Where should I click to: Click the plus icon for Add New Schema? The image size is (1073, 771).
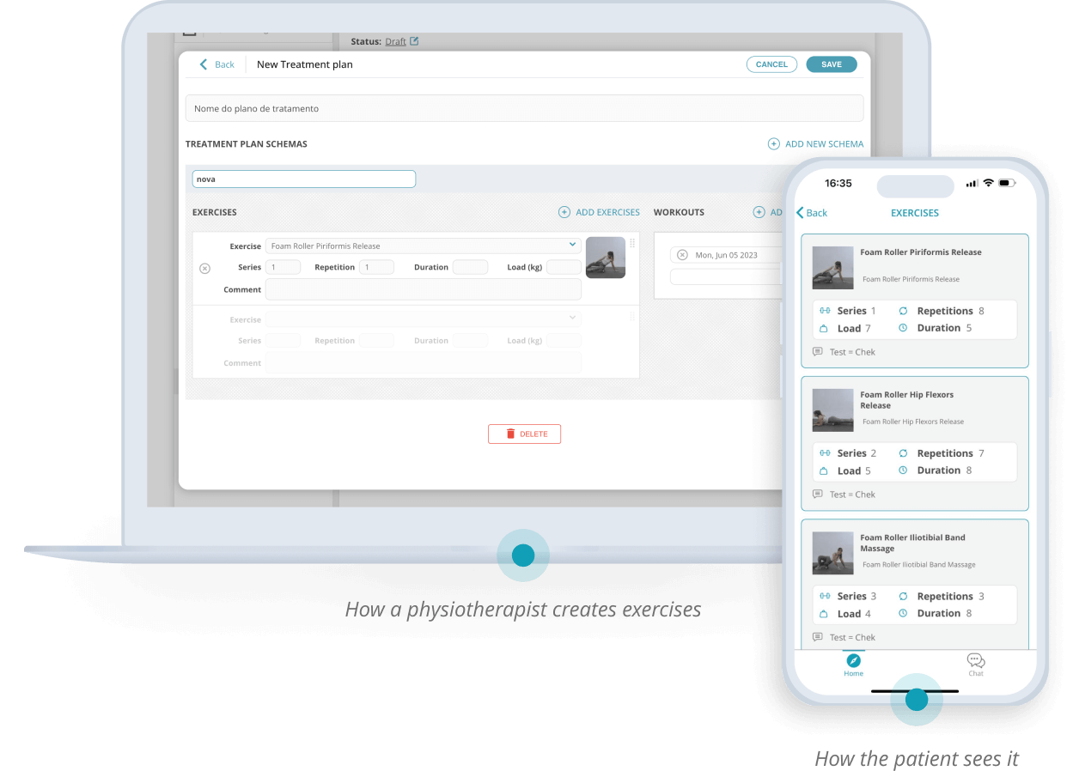[x=773, y=144]
